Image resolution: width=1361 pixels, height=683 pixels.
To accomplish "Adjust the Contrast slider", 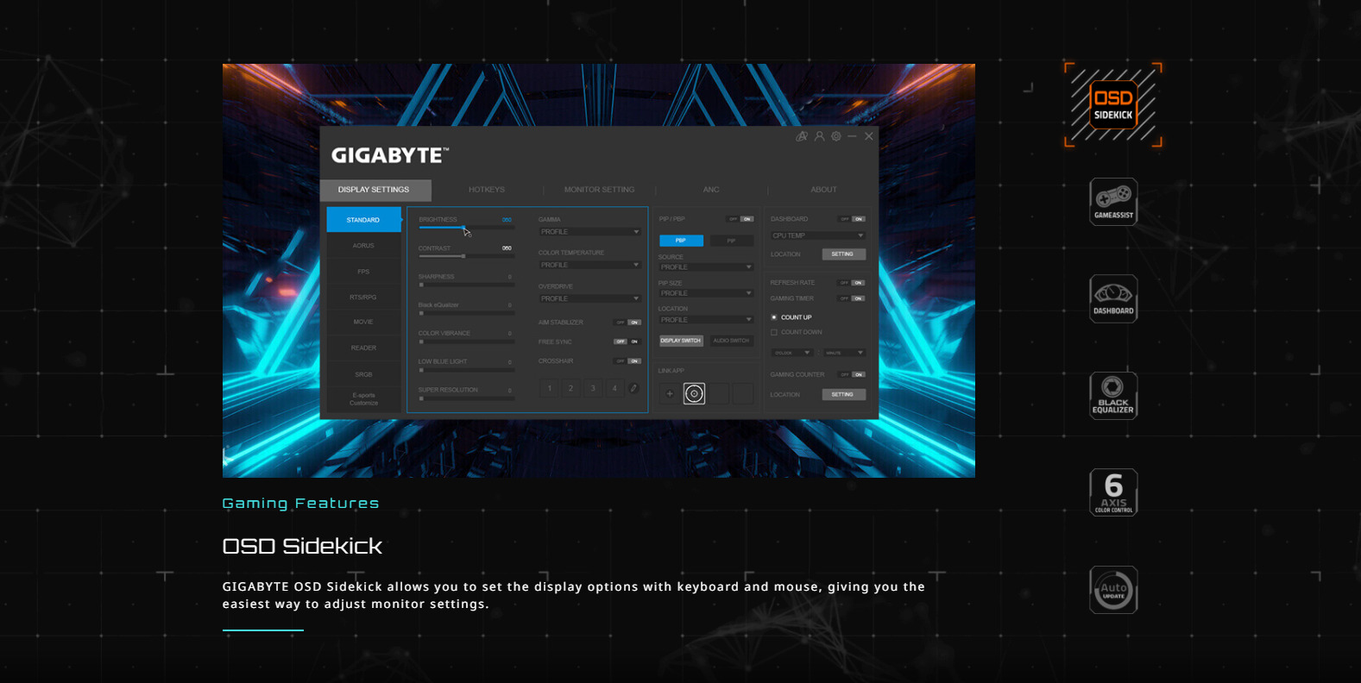I will coord(466,256).
